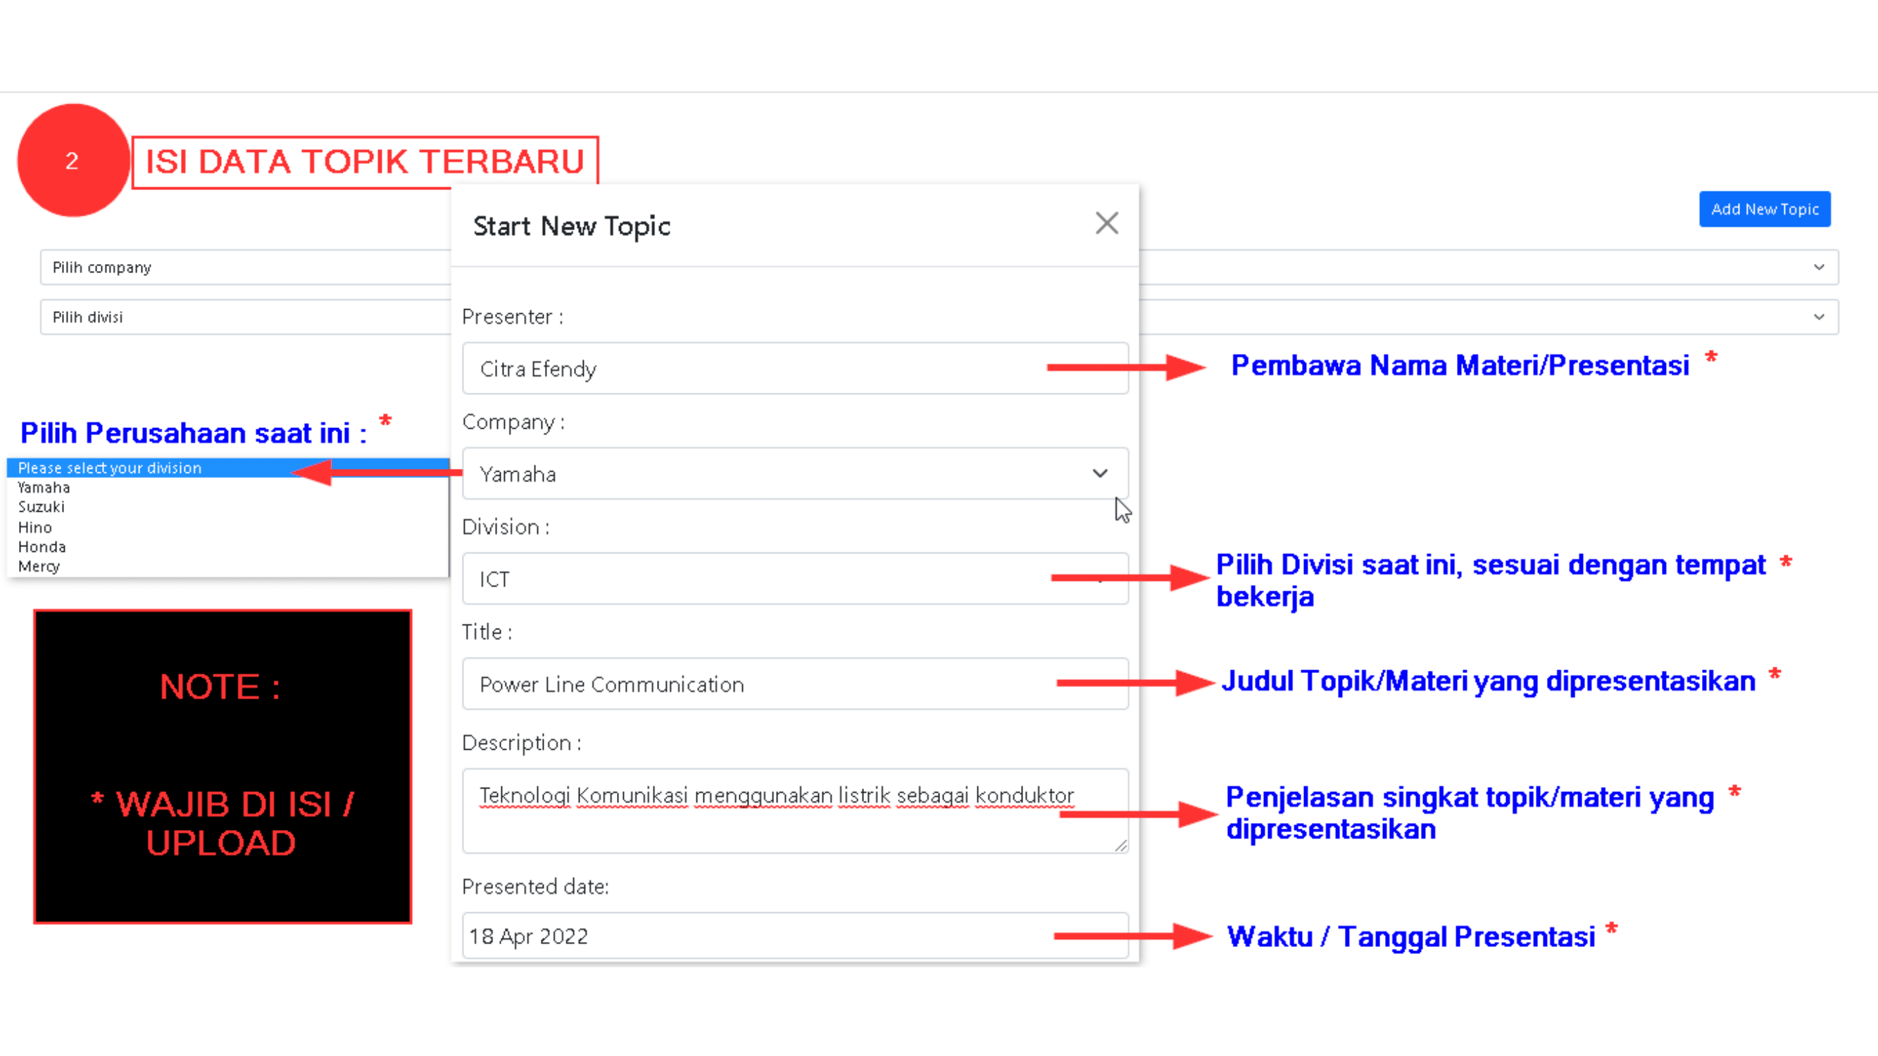Click the Add New Topic button
1878x1056 pixels.
click(x=1764, y=209)
